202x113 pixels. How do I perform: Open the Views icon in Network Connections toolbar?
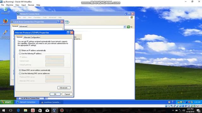pos(67,22)
